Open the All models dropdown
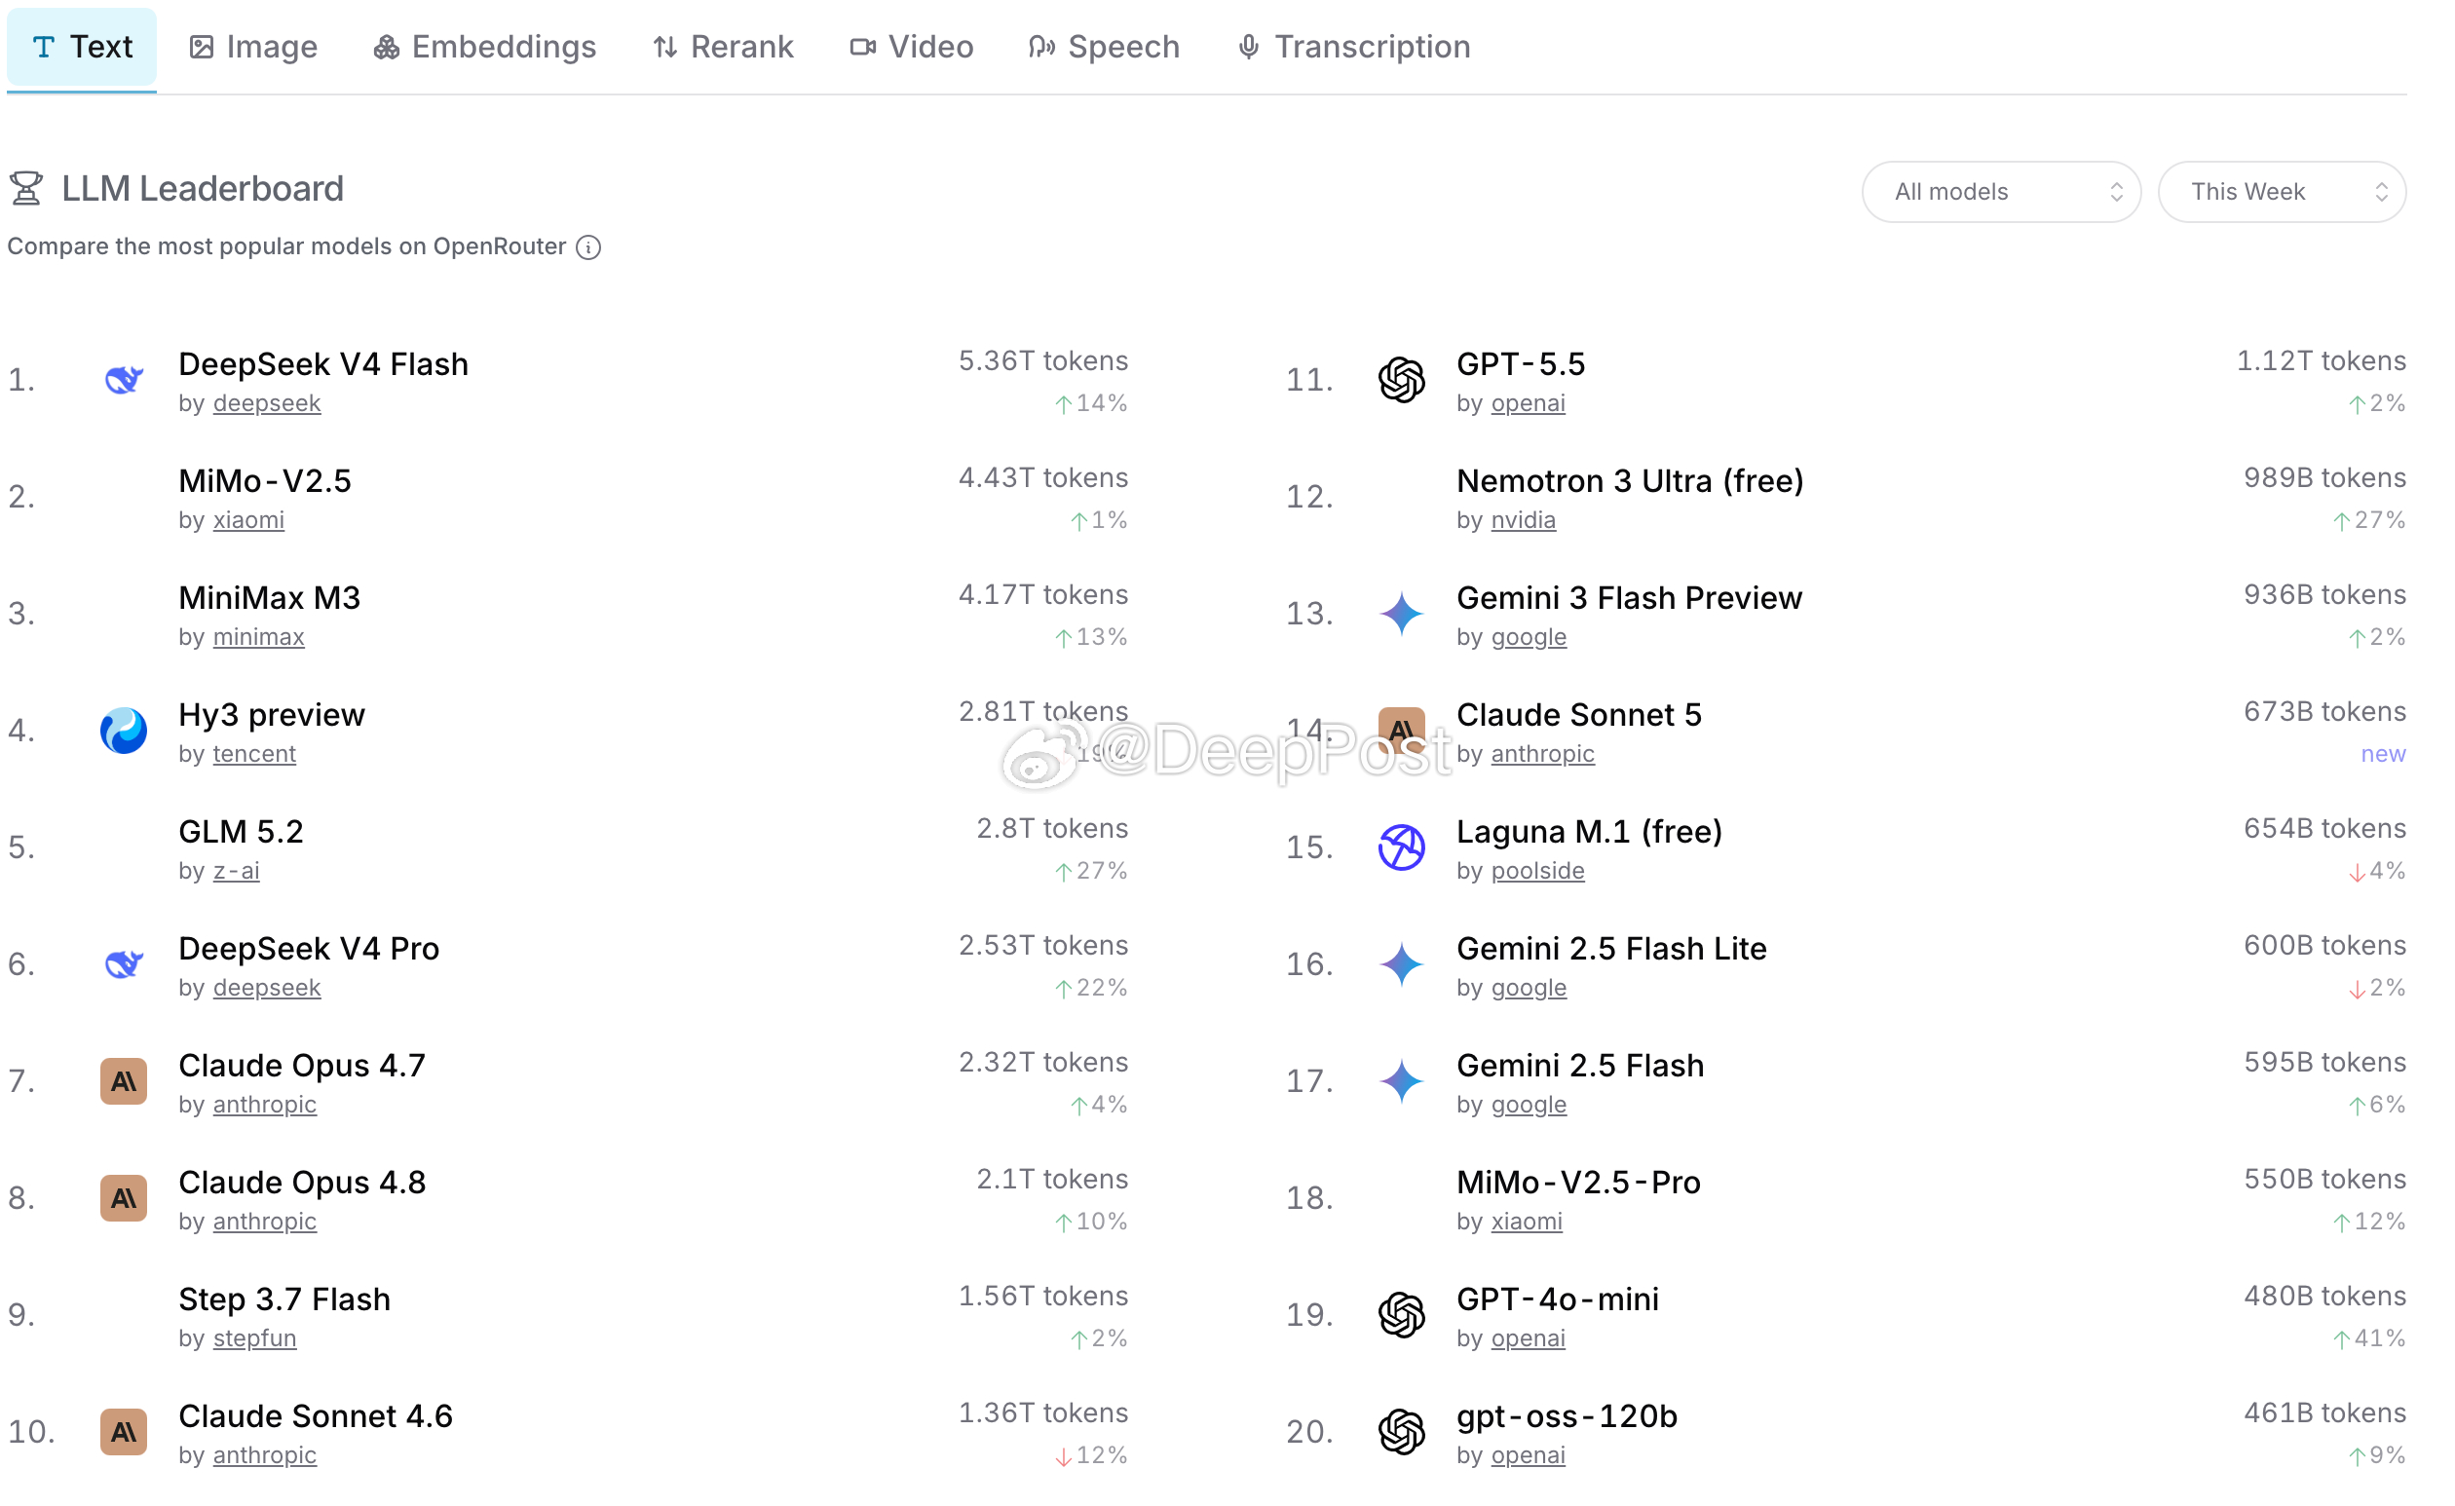Screen dimensions: 2455x1506 pos(2001,192)
